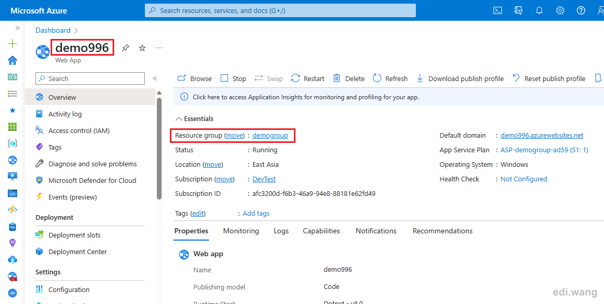Switch to the Recommendations tab
Screen dimensions: 604x304
(442, 231)
